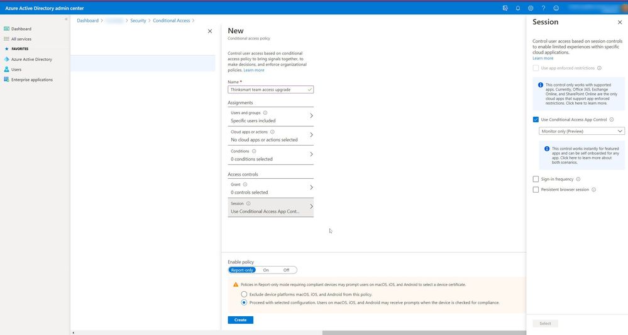Enable Sign-in frequency checkbox
The width and height of the screenshot is (628, 335).
[x=536, y=179]
